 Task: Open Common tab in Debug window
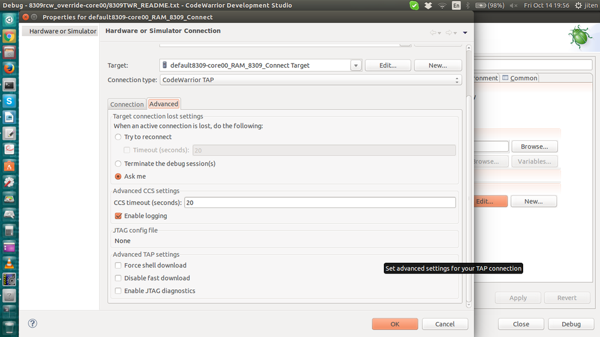point(520,78)
